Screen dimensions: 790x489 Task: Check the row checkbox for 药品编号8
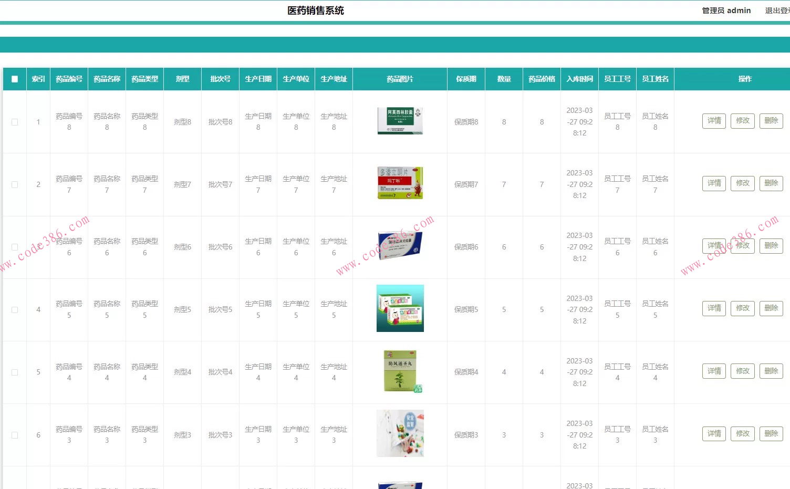[x=14, y=121]
